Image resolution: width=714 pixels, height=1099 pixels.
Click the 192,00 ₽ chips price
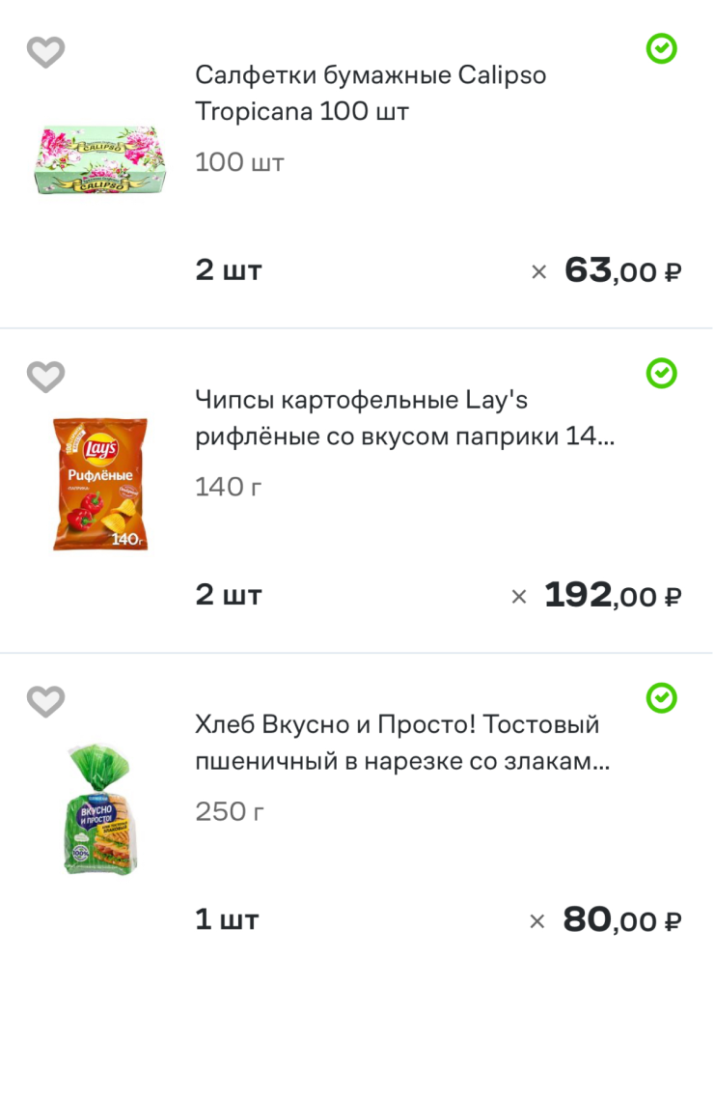613,596
